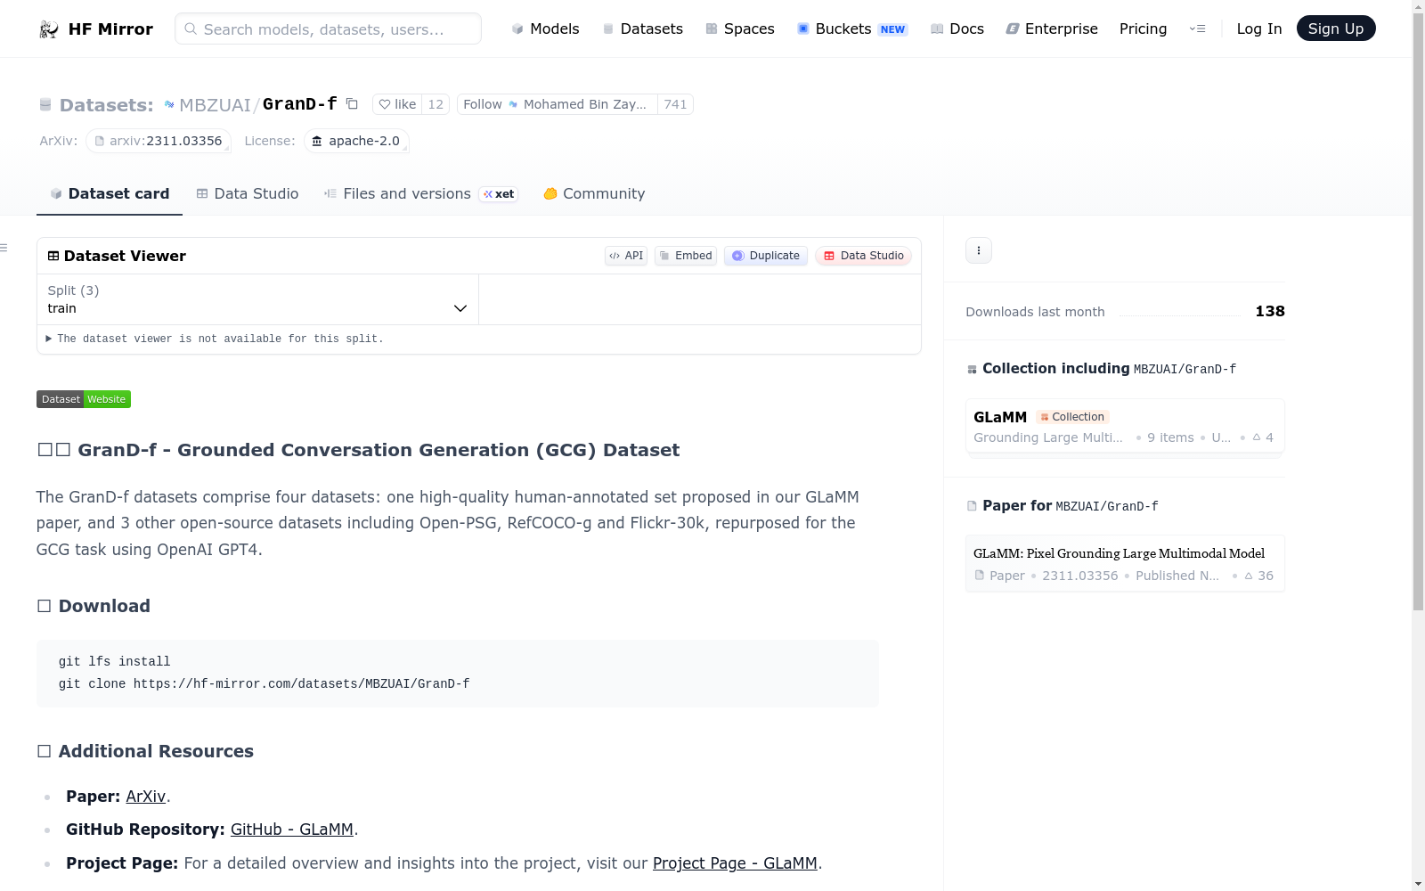This screenshot has width=1425, height=891.
Task: Expand the dataset viewer unavailable message
Action: [x=215, y=339]
